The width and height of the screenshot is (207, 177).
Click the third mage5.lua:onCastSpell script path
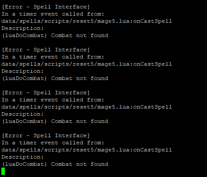(87, 107)
